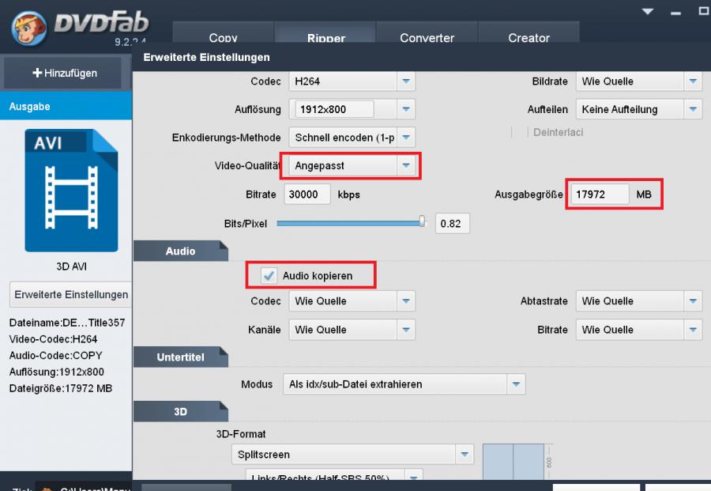
Task: Click the Dateiname:DE...Title357 text
Action: coord(66,323)
